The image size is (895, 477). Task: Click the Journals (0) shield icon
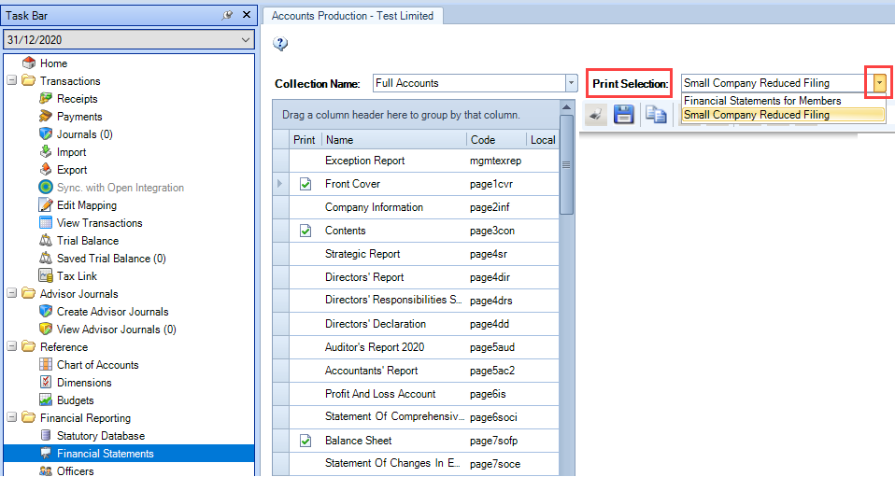point(46,134)
